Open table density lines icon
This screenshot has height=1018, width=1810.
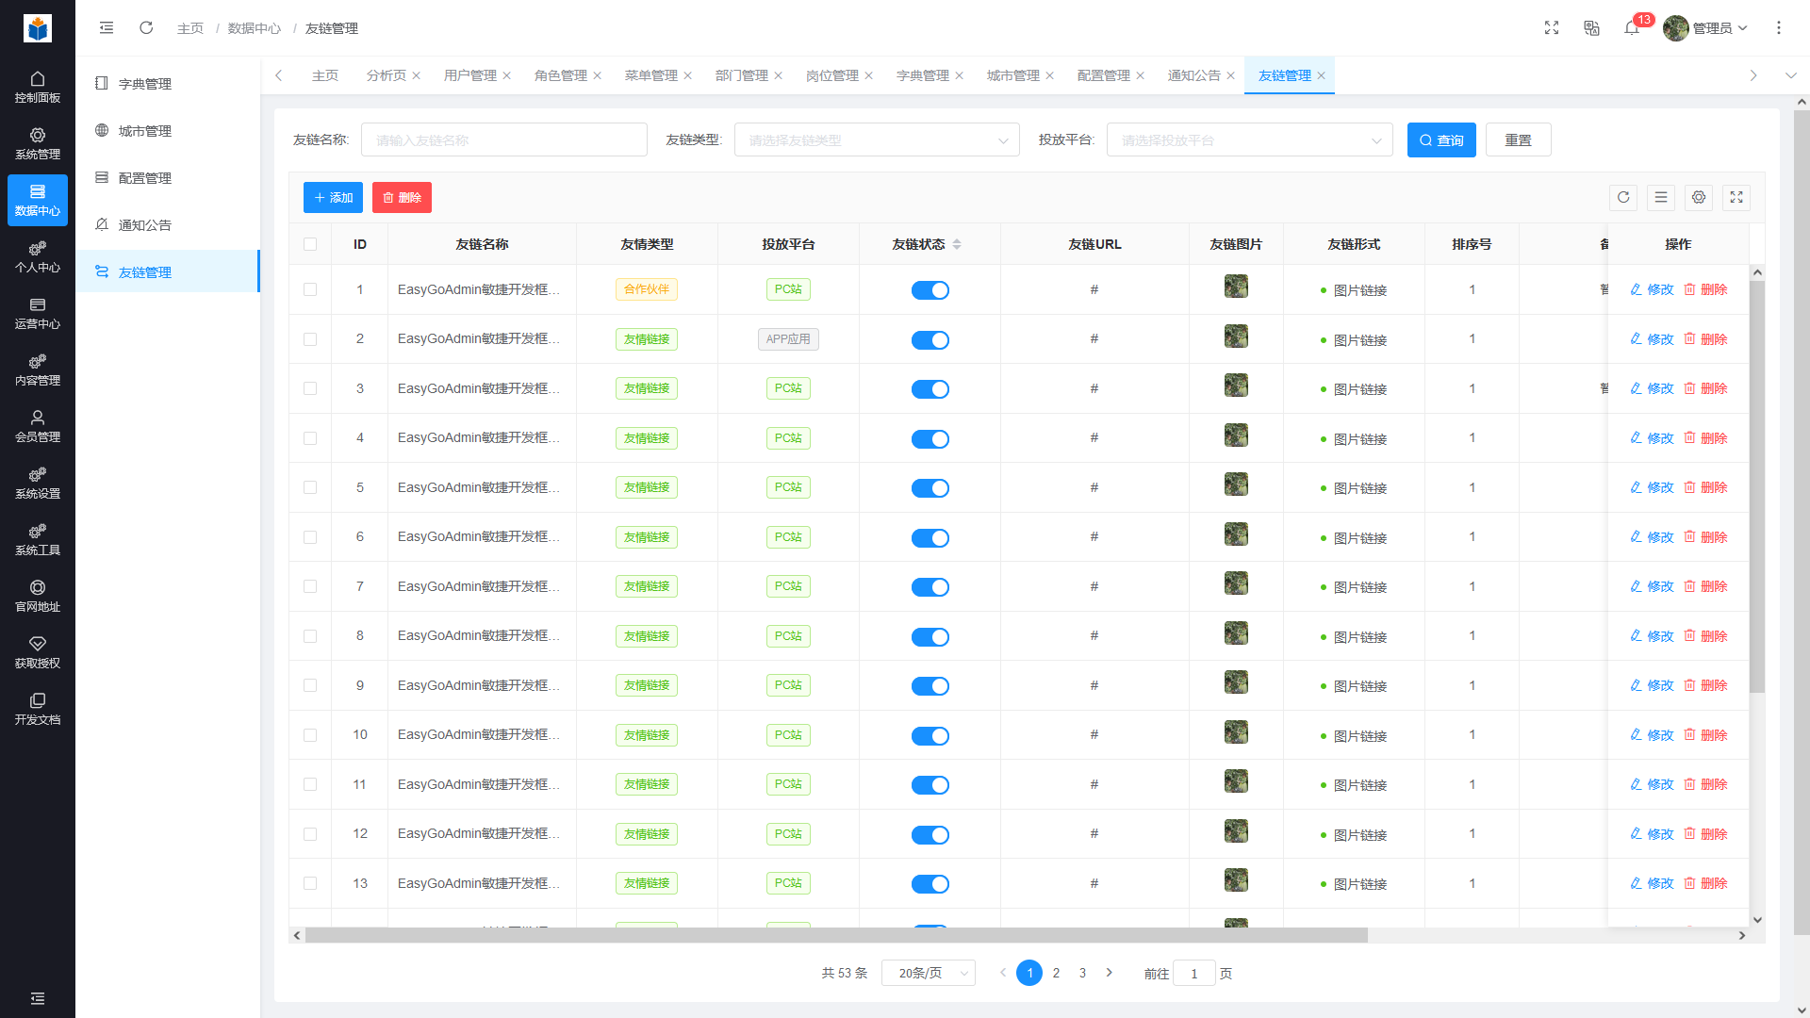(x=1661, y=197)
